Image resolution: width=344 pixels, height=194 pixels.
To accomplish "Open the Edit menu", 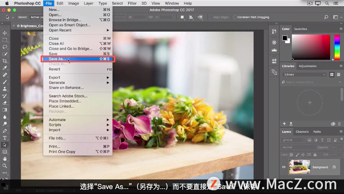I will (x=60, y=3).
